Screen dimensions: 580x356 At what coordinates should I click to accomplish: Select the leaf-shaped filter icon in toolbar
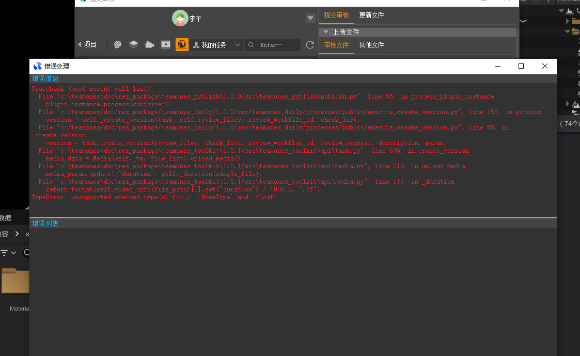(118, 45)
